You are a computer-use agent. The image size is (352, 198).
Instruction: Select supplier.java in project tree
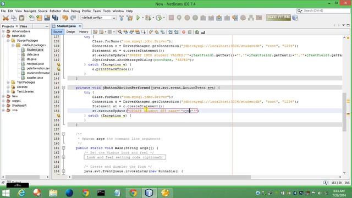(35, 78)
